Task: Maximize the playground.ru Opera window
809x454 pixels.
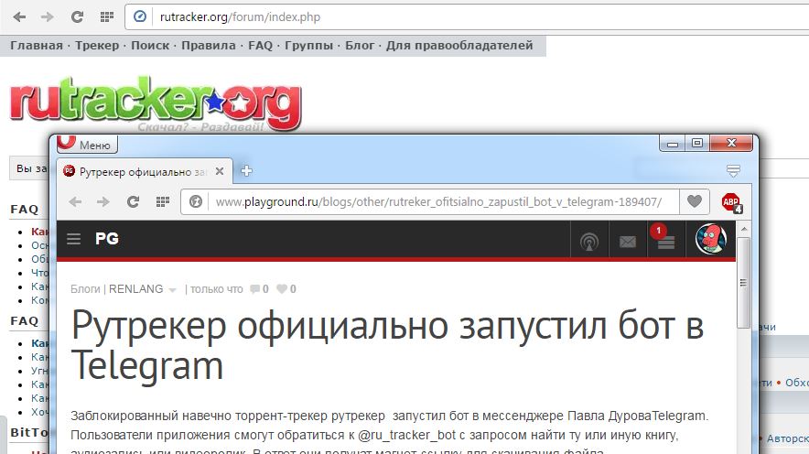Action: click(697, 144)
